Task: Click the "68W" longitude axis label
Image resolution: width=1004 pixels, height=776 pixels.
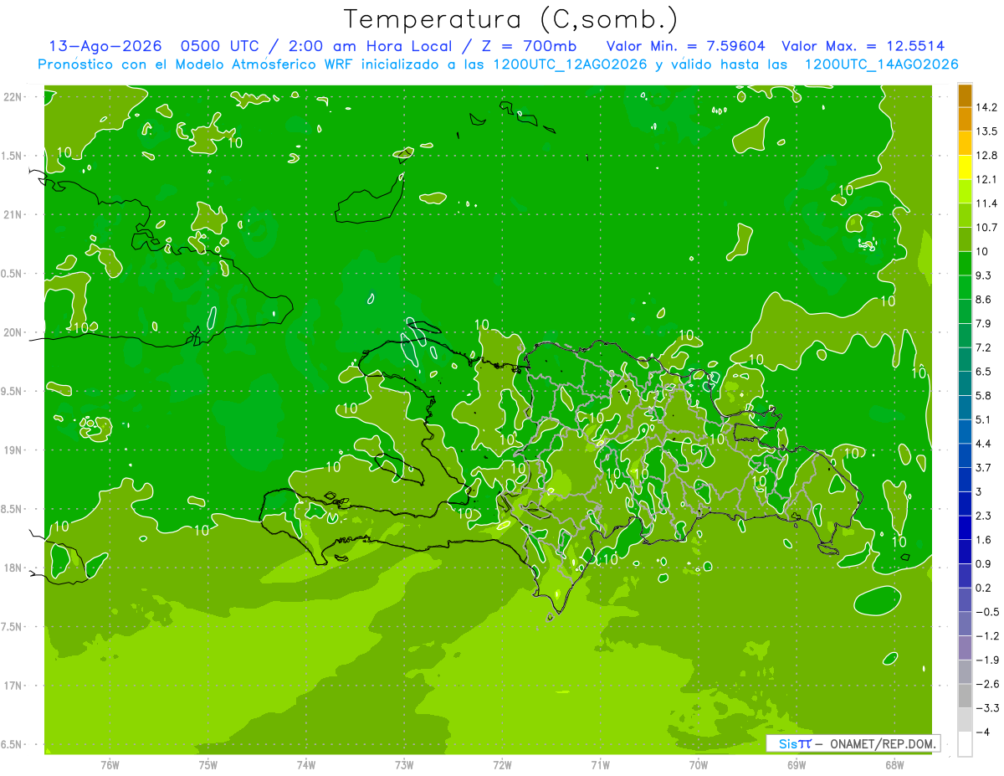Action: [894, 764]
